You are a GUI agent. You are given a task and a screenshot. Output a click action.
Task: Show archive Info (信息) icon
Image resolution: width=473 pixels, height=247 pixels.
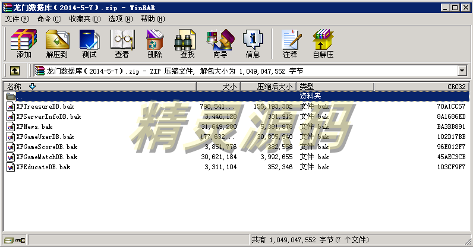coord(253,43)
